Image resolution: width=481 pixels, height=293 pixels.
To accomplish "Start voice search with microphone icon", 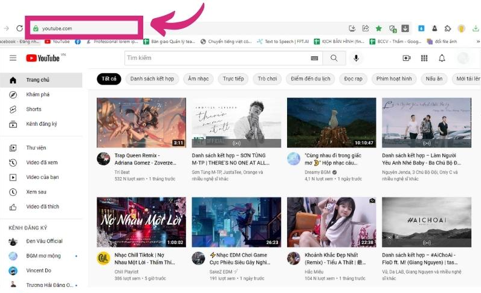I will (x=356, y=58).
